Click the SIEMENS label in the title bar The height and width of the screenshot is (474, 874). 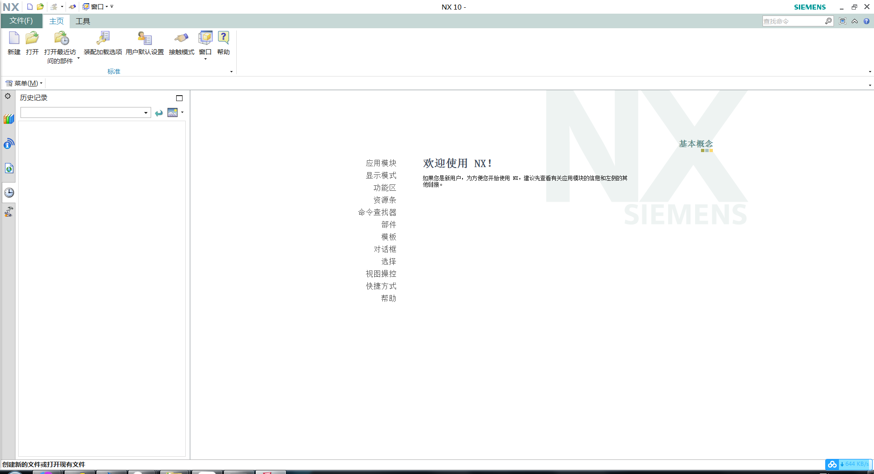point(810,7)
